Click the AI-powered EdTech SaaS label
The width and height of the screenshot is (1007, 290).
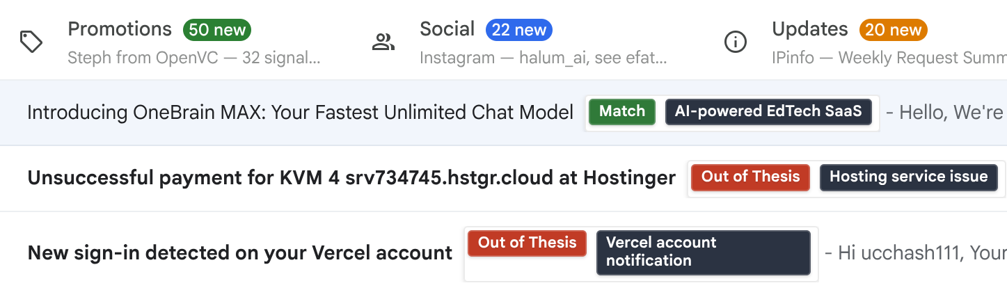(x=768, y=111)
